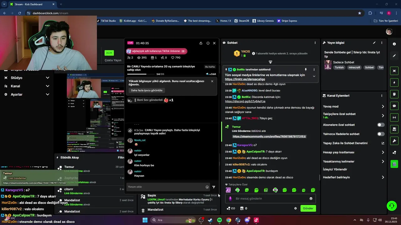Expand Takipçilere özel sohbet options

383,116
